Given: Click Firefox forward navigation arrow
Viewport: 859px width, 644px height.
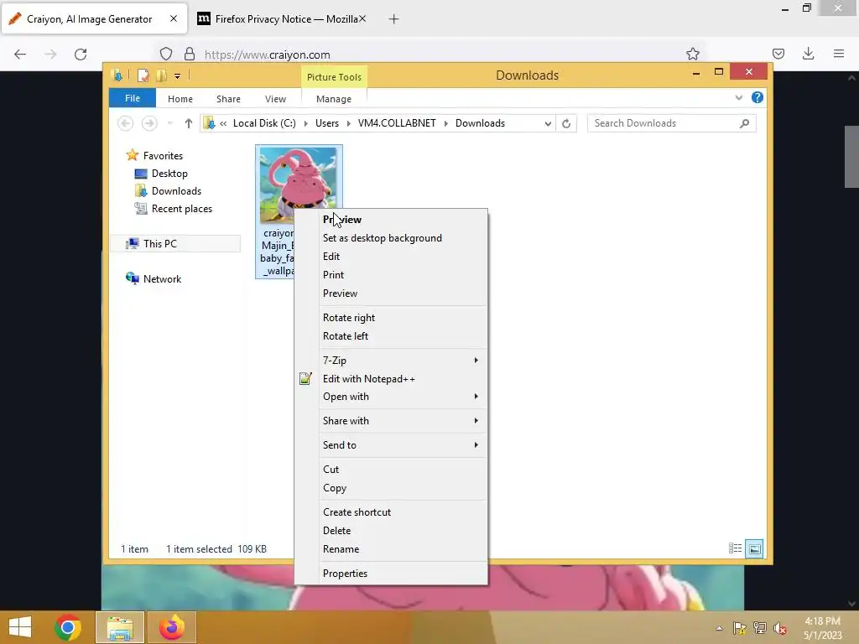Looking at the screenshot, I should [x=50, y=55].
